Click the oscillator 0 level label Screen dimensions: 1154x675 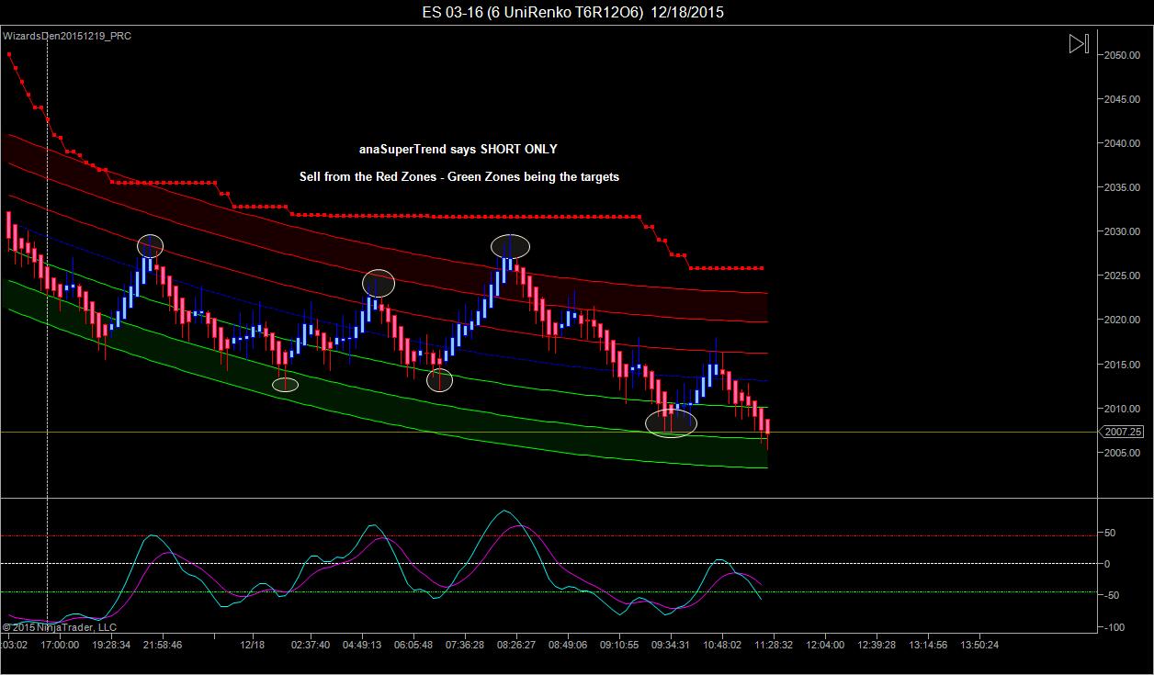click(x=1107, y=564)
